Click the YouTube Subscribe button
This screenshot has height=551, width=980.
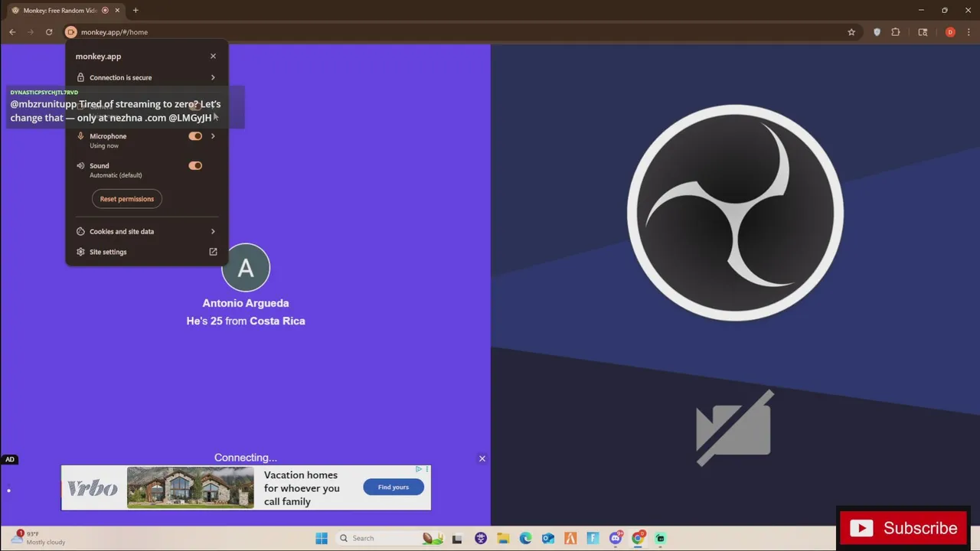903,528
